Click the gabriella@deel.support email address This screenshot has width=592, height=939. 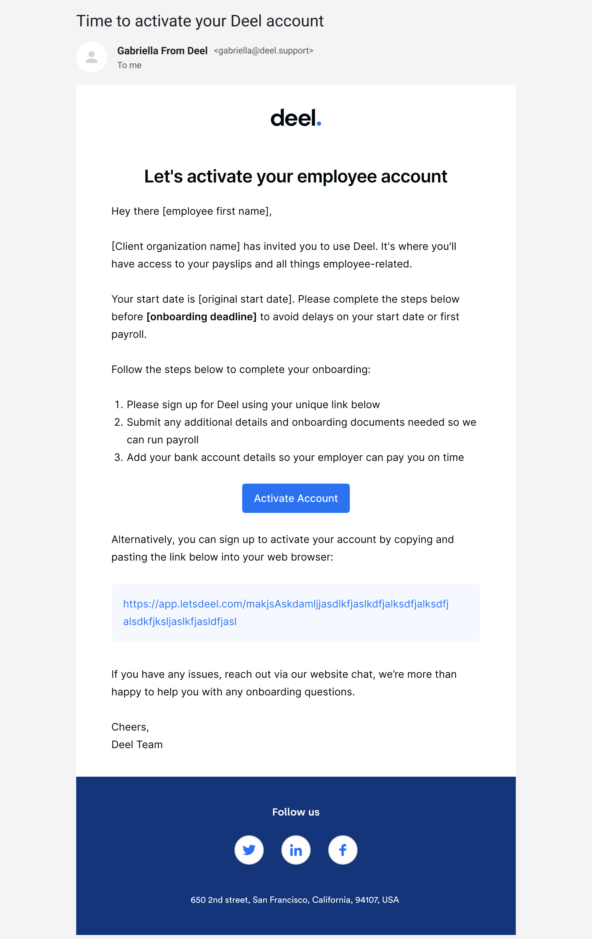coord(264,51)
